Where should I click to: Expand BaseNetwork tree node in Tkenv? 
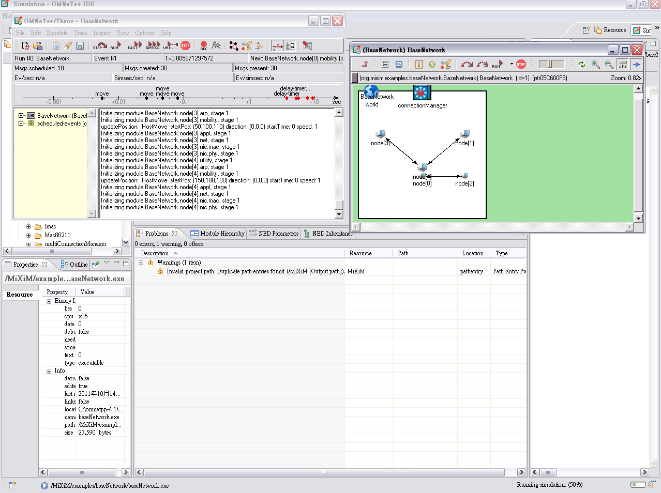point(21,115)
